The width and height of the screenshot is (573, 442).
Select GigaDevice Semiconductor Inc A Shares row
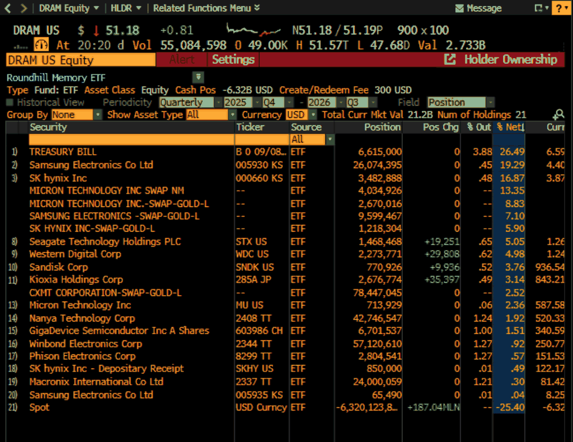[285, 331]
